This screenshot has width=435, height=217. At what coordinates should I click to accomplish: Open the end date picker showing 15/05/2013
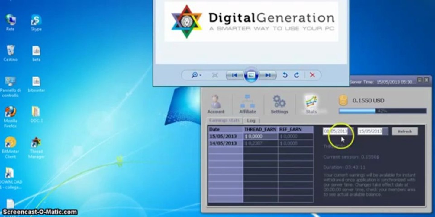tap(373, 131)
